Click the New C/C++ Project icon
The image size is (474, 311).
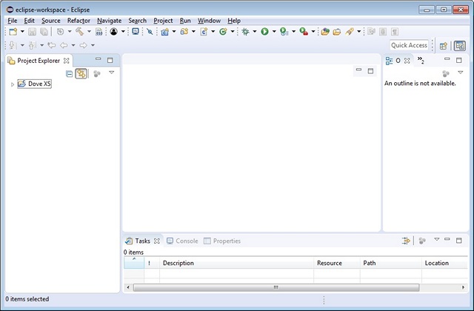[x=164, y=31]
